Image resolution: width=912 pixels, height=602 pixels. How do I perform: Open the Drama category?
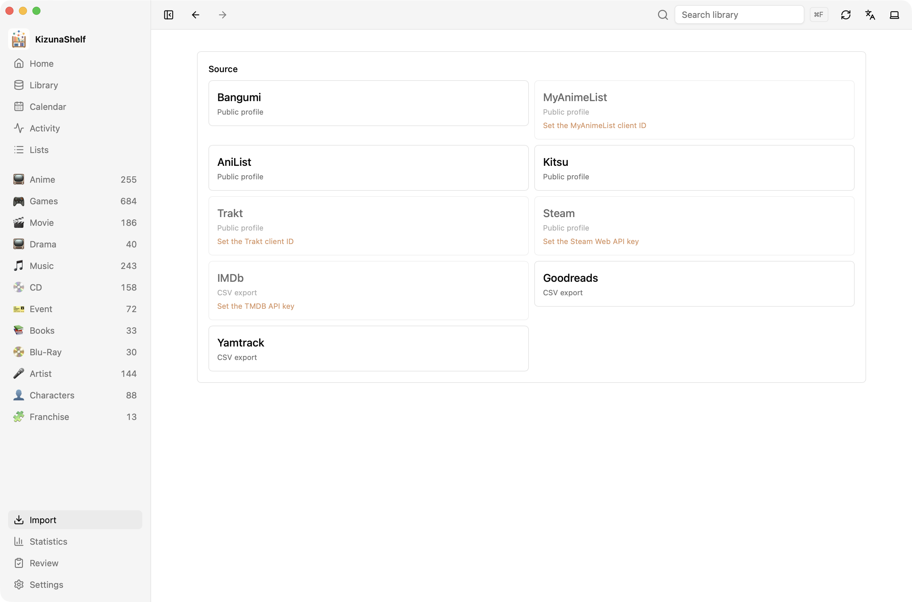[75, 244]
